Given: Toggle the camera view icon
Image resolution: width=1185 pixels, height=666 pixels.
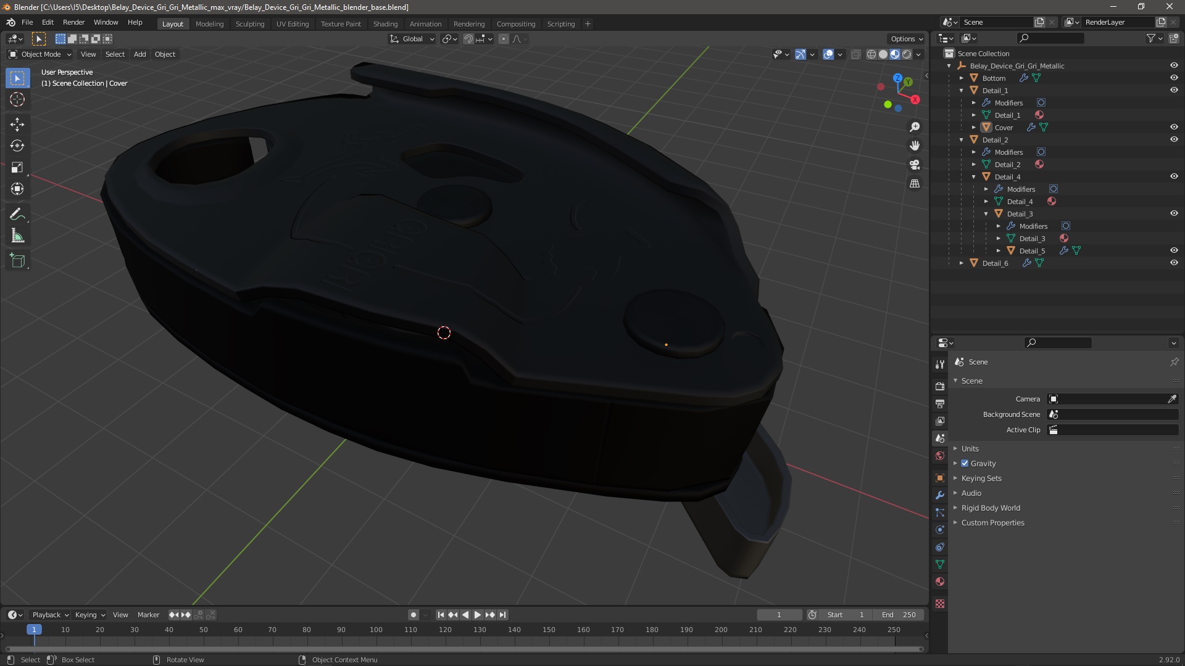Looking at the screenshot, I should pyautogui.click(x=915, y=165).
